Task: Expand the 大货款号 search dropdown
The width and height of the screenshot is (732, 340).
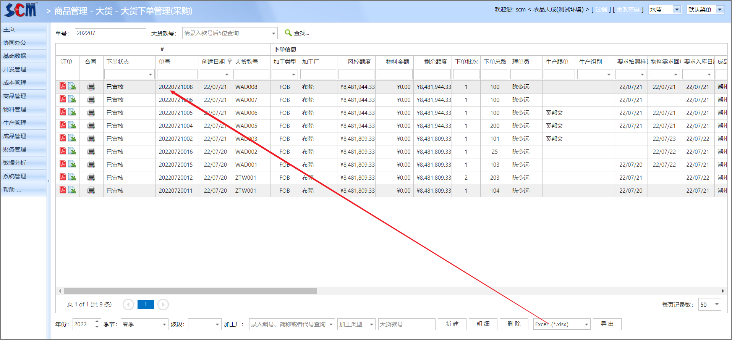Action: coord(274,34)
